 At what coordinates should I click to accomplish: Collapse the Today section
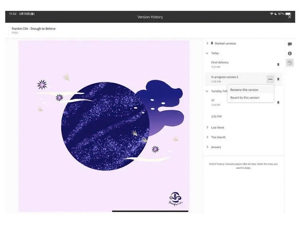pyautogui.click(x=207, y=53)
